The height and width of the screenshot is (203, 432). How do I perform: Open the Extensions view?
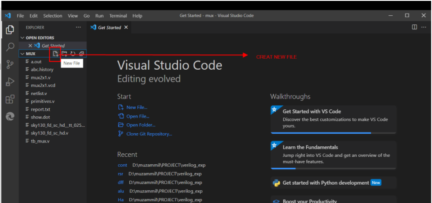pos(10,99)
